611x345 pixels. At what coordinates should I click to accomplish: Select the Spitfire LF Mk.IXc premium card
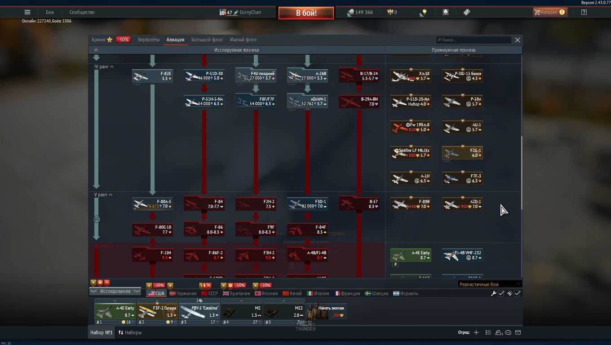(411, 153)
